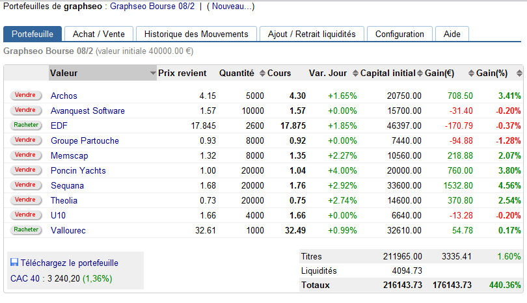Sell the Sequana position with Vendre
Image resolution: width=527 pixels, height=303 pixels.
pos(25,185)
